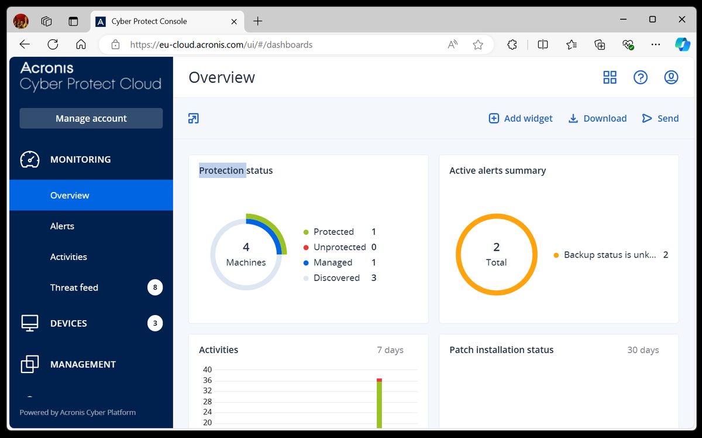Click the Acronis Cyber Protect Cloud logo
Viewport: 702px width, 438px height.
(x=90, y=76)
